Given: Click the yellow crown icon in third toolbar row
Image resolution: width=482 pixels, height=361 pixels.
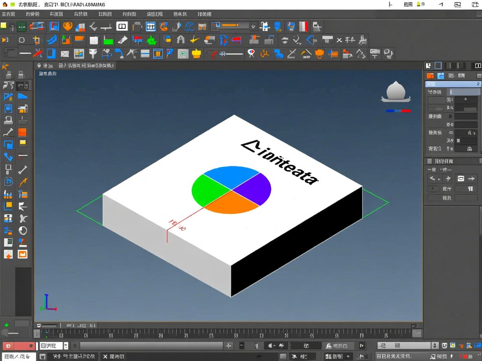Looking at the screenshot, I should pyautogui.click(x=196, y=54).
